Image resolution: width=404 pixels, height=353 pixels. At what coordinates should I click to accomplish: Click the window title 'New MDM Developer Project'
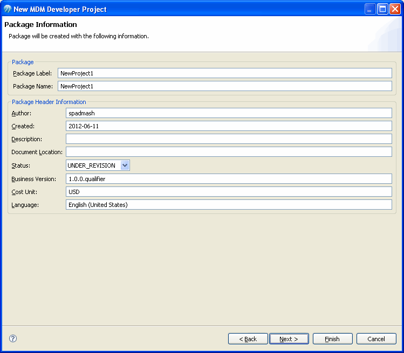click(60, 9)
